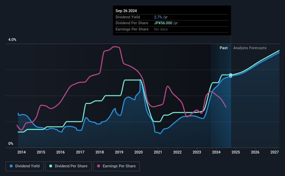This screenshot has height=176, width=285.
Task: Toggle the Dividend Per Share legend button
Action: coord(68,166)
